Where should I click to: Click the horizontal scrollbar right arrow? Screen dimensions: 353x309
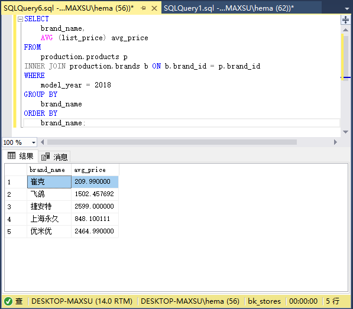[335, 142]
